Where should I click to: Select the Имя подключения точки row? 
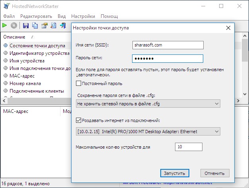(x=37, y=68)
